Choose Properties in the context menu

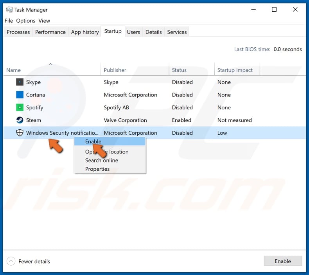tap(110, 169)
